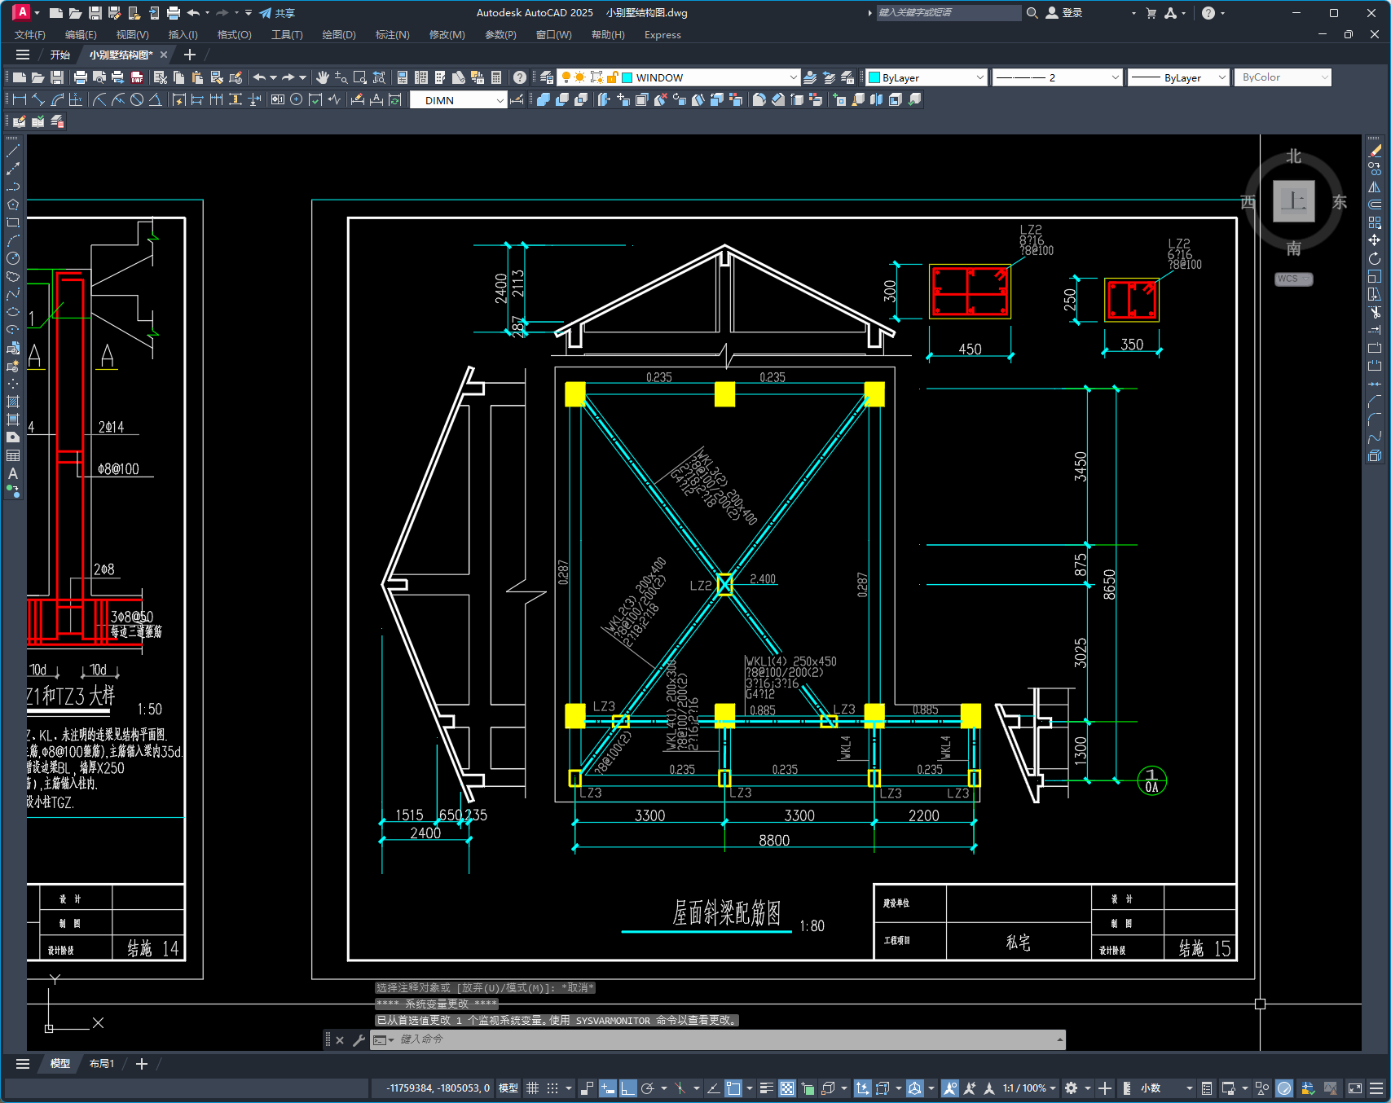Click the cyan ByLayer color swatch

click(874, 77)
